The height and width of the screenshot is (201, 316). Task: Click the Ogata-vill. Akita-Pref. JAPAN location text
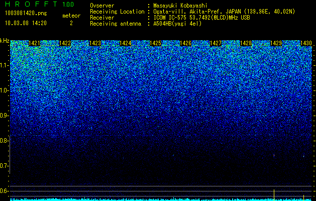tap(225, 12)
